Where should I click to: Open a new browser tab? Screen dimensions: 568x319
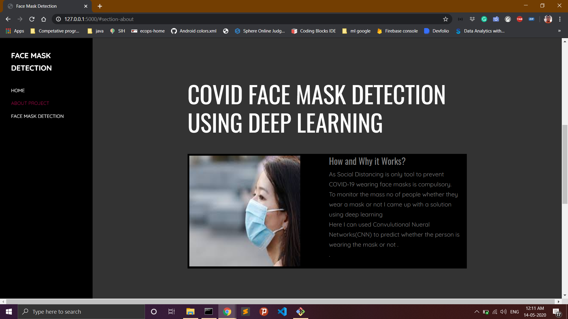tap(100, 6)
